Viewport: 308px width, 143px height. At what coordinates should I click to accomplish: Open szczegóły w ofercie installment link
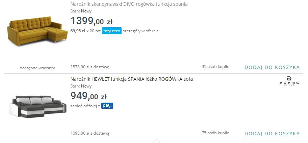click(140, 31)
